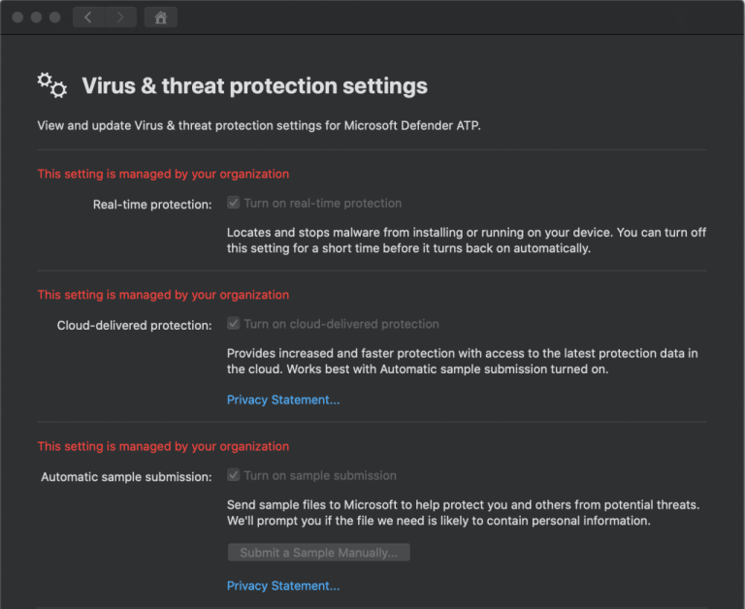Click the Real-time protection label

tap(152, 205)
